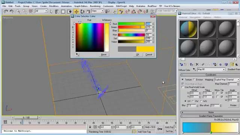Viewport: 240px width, 135px height.
Task: Select the UV radio button
Action: (x=185, y=101)
